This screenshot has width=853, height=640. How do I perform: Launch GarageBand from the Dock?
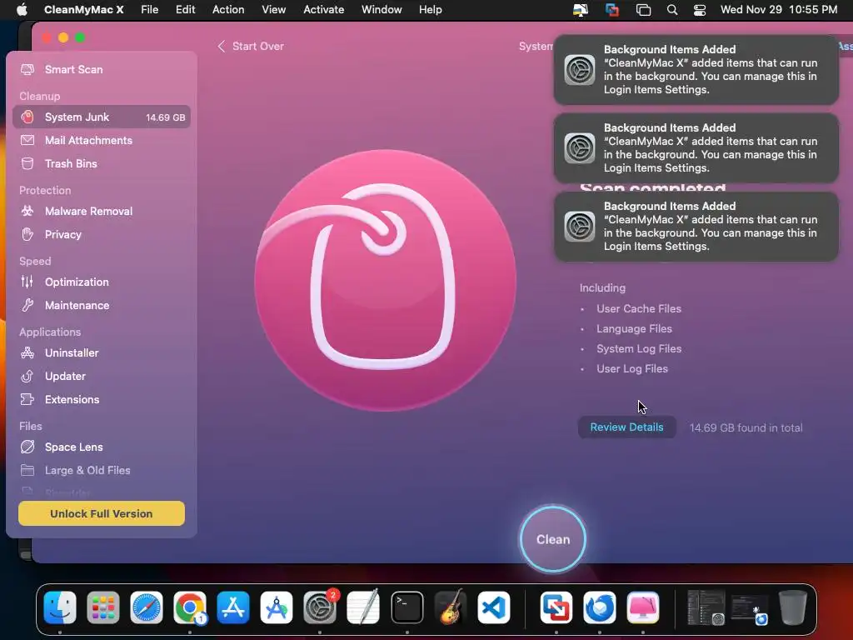[451, 607]
